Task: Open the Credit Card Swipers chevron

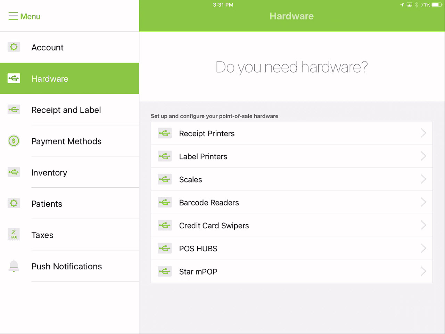Action: coord(423,225)
